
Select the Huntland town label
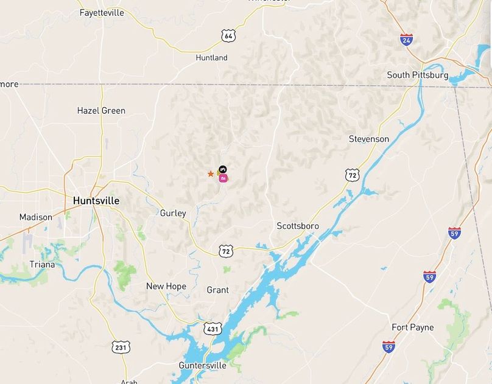click(211, 58)
